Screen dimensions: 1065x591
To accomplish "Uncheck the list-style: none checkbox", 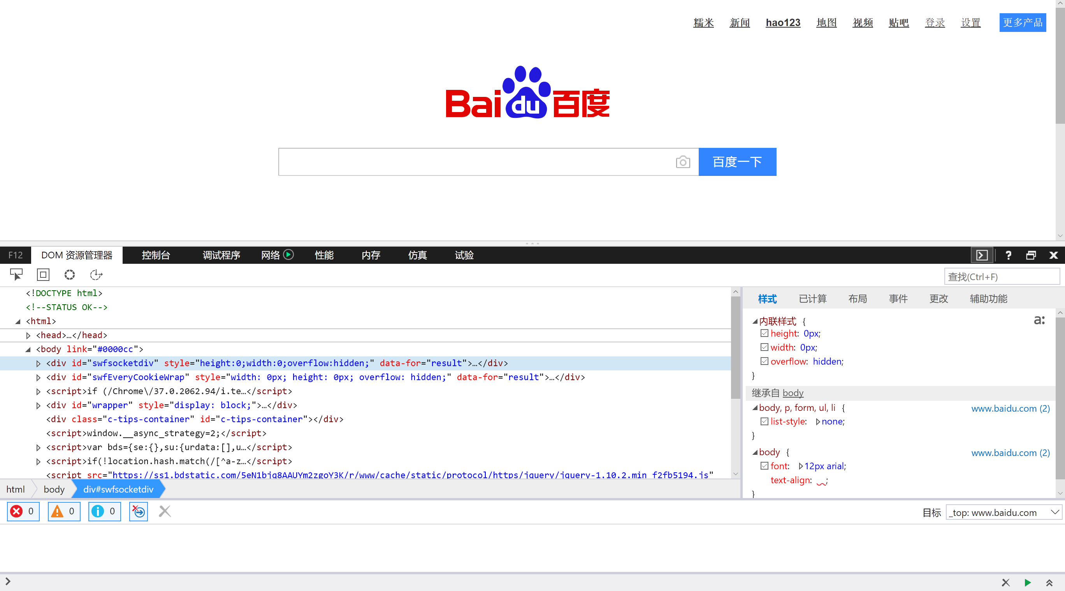I will pyautogui.click(x=764, y=421).
